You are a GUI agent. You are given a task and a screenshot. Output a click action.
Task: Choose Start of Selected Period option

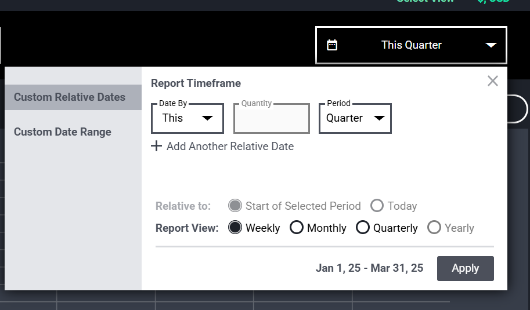235,206
